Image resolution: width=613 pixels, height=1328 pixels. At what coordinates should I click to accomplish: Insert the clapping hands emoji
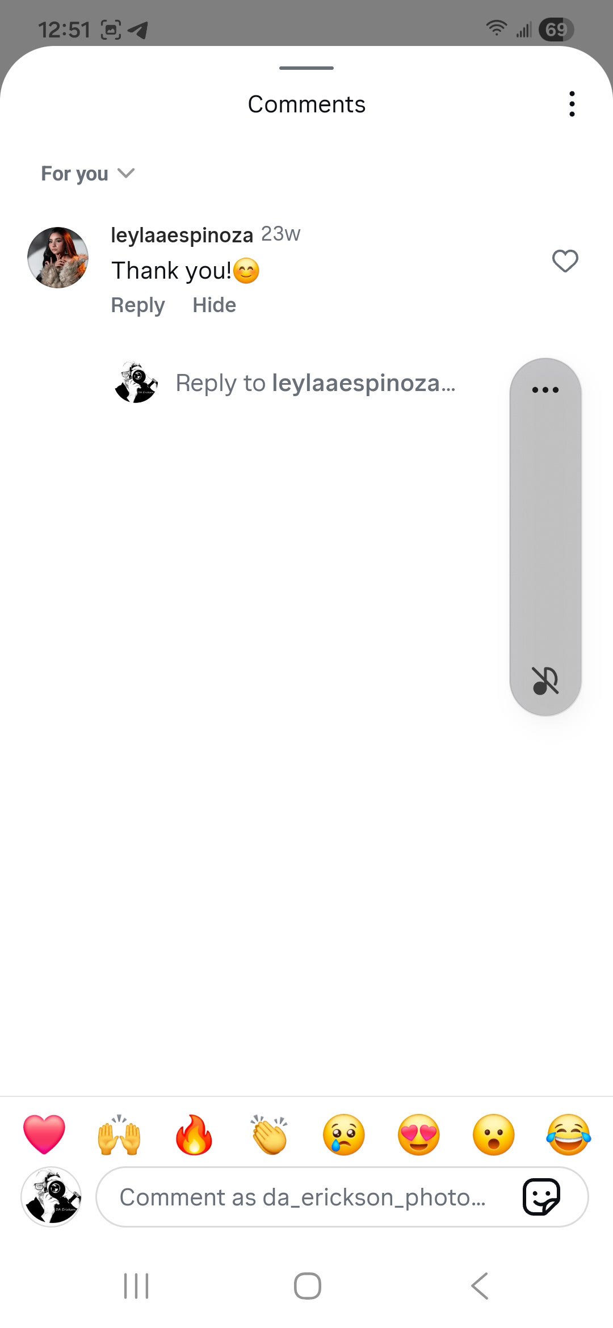point(269,1134)
